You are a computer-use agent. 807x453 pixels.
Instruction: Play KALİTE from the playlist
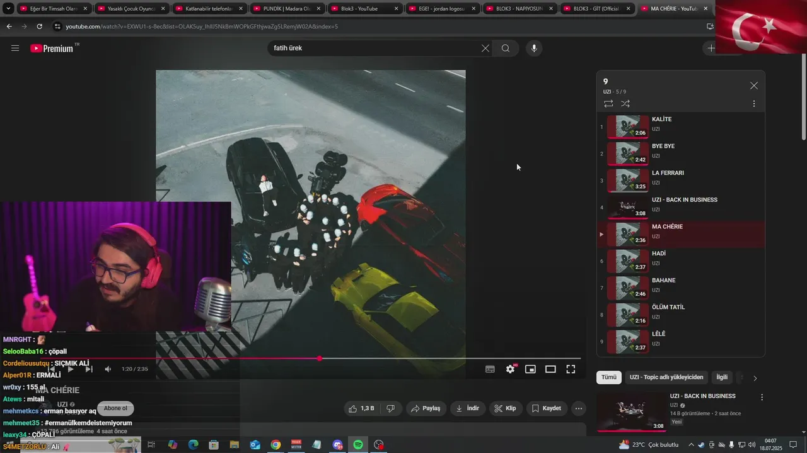(681, 126)
